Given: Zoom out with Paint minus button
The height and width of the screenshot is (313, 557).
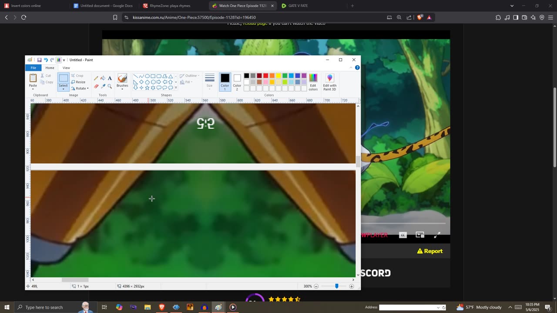Looking at the screenshot, I should coord(316,286).
